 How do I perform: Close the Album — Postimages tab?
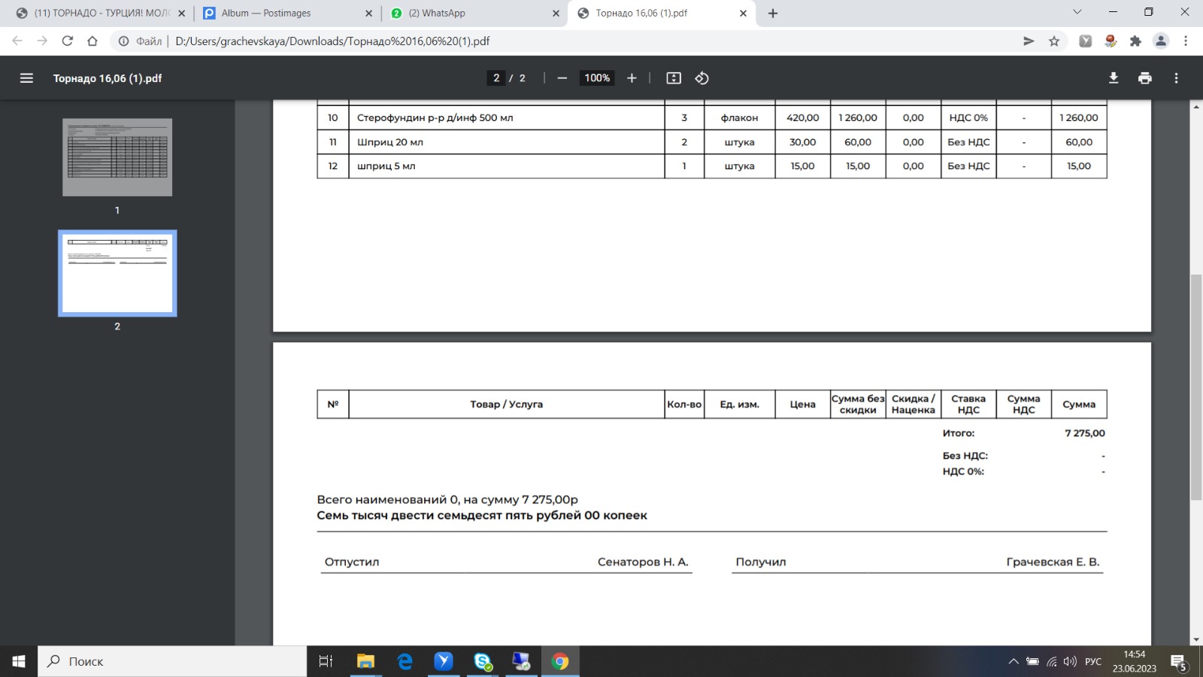pyautogui.click(x=368, y=13)
